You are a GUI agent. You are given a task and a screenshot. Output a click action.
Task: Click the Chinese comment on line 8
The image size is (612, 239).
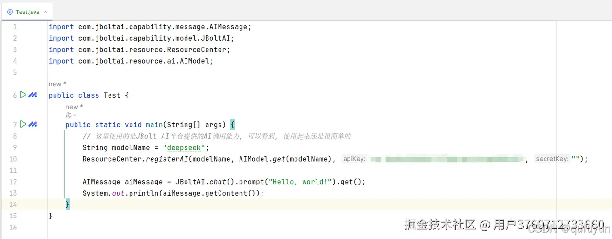click(217, 136)
